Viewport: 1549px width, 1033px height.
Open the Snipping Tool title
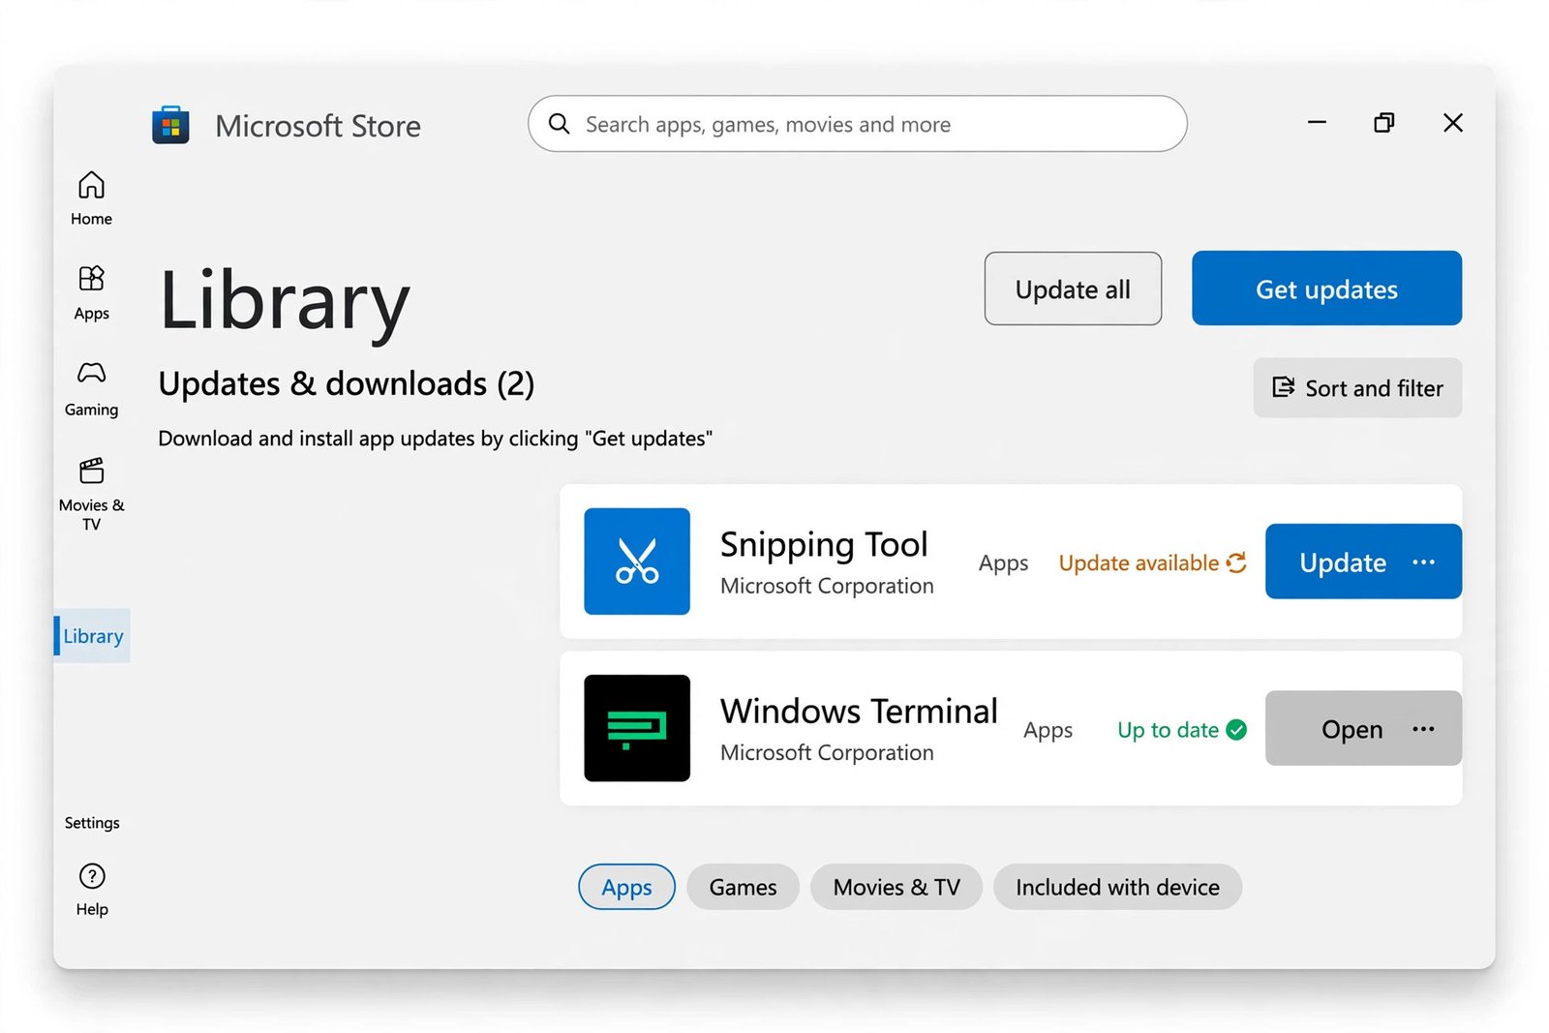click(x=824, y=544)
